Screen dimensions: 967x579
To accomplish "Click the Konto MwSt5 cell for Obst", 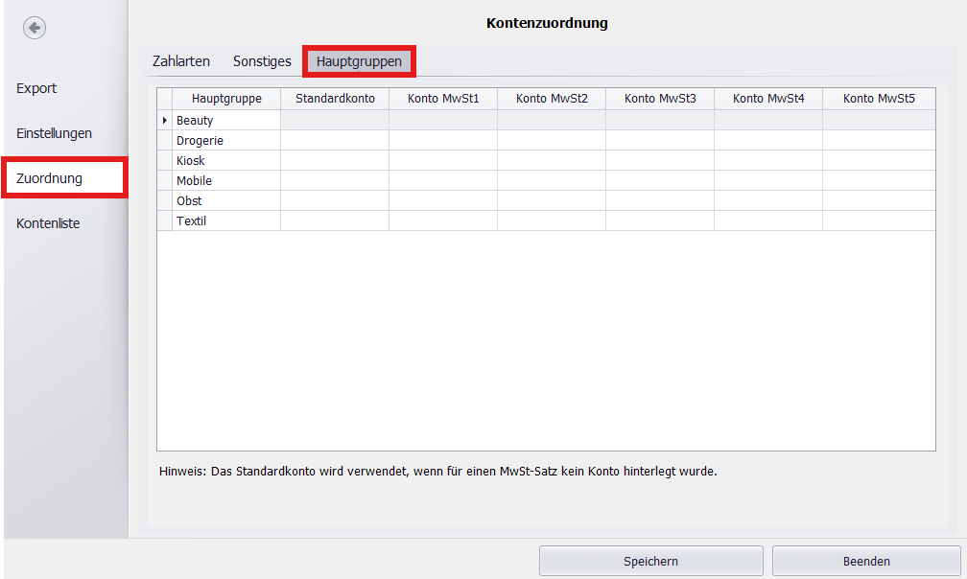I will [x=878, y=200].
